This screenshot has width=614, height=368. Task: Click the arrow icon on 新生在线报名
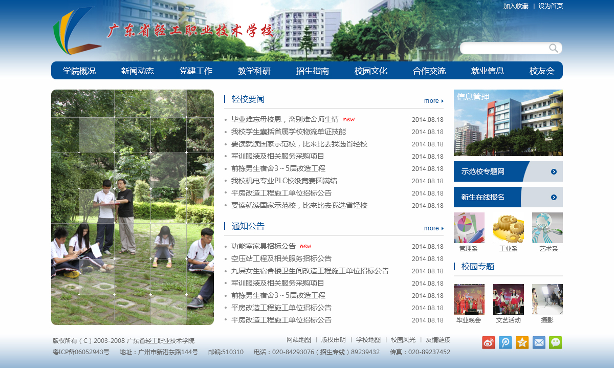554,197
